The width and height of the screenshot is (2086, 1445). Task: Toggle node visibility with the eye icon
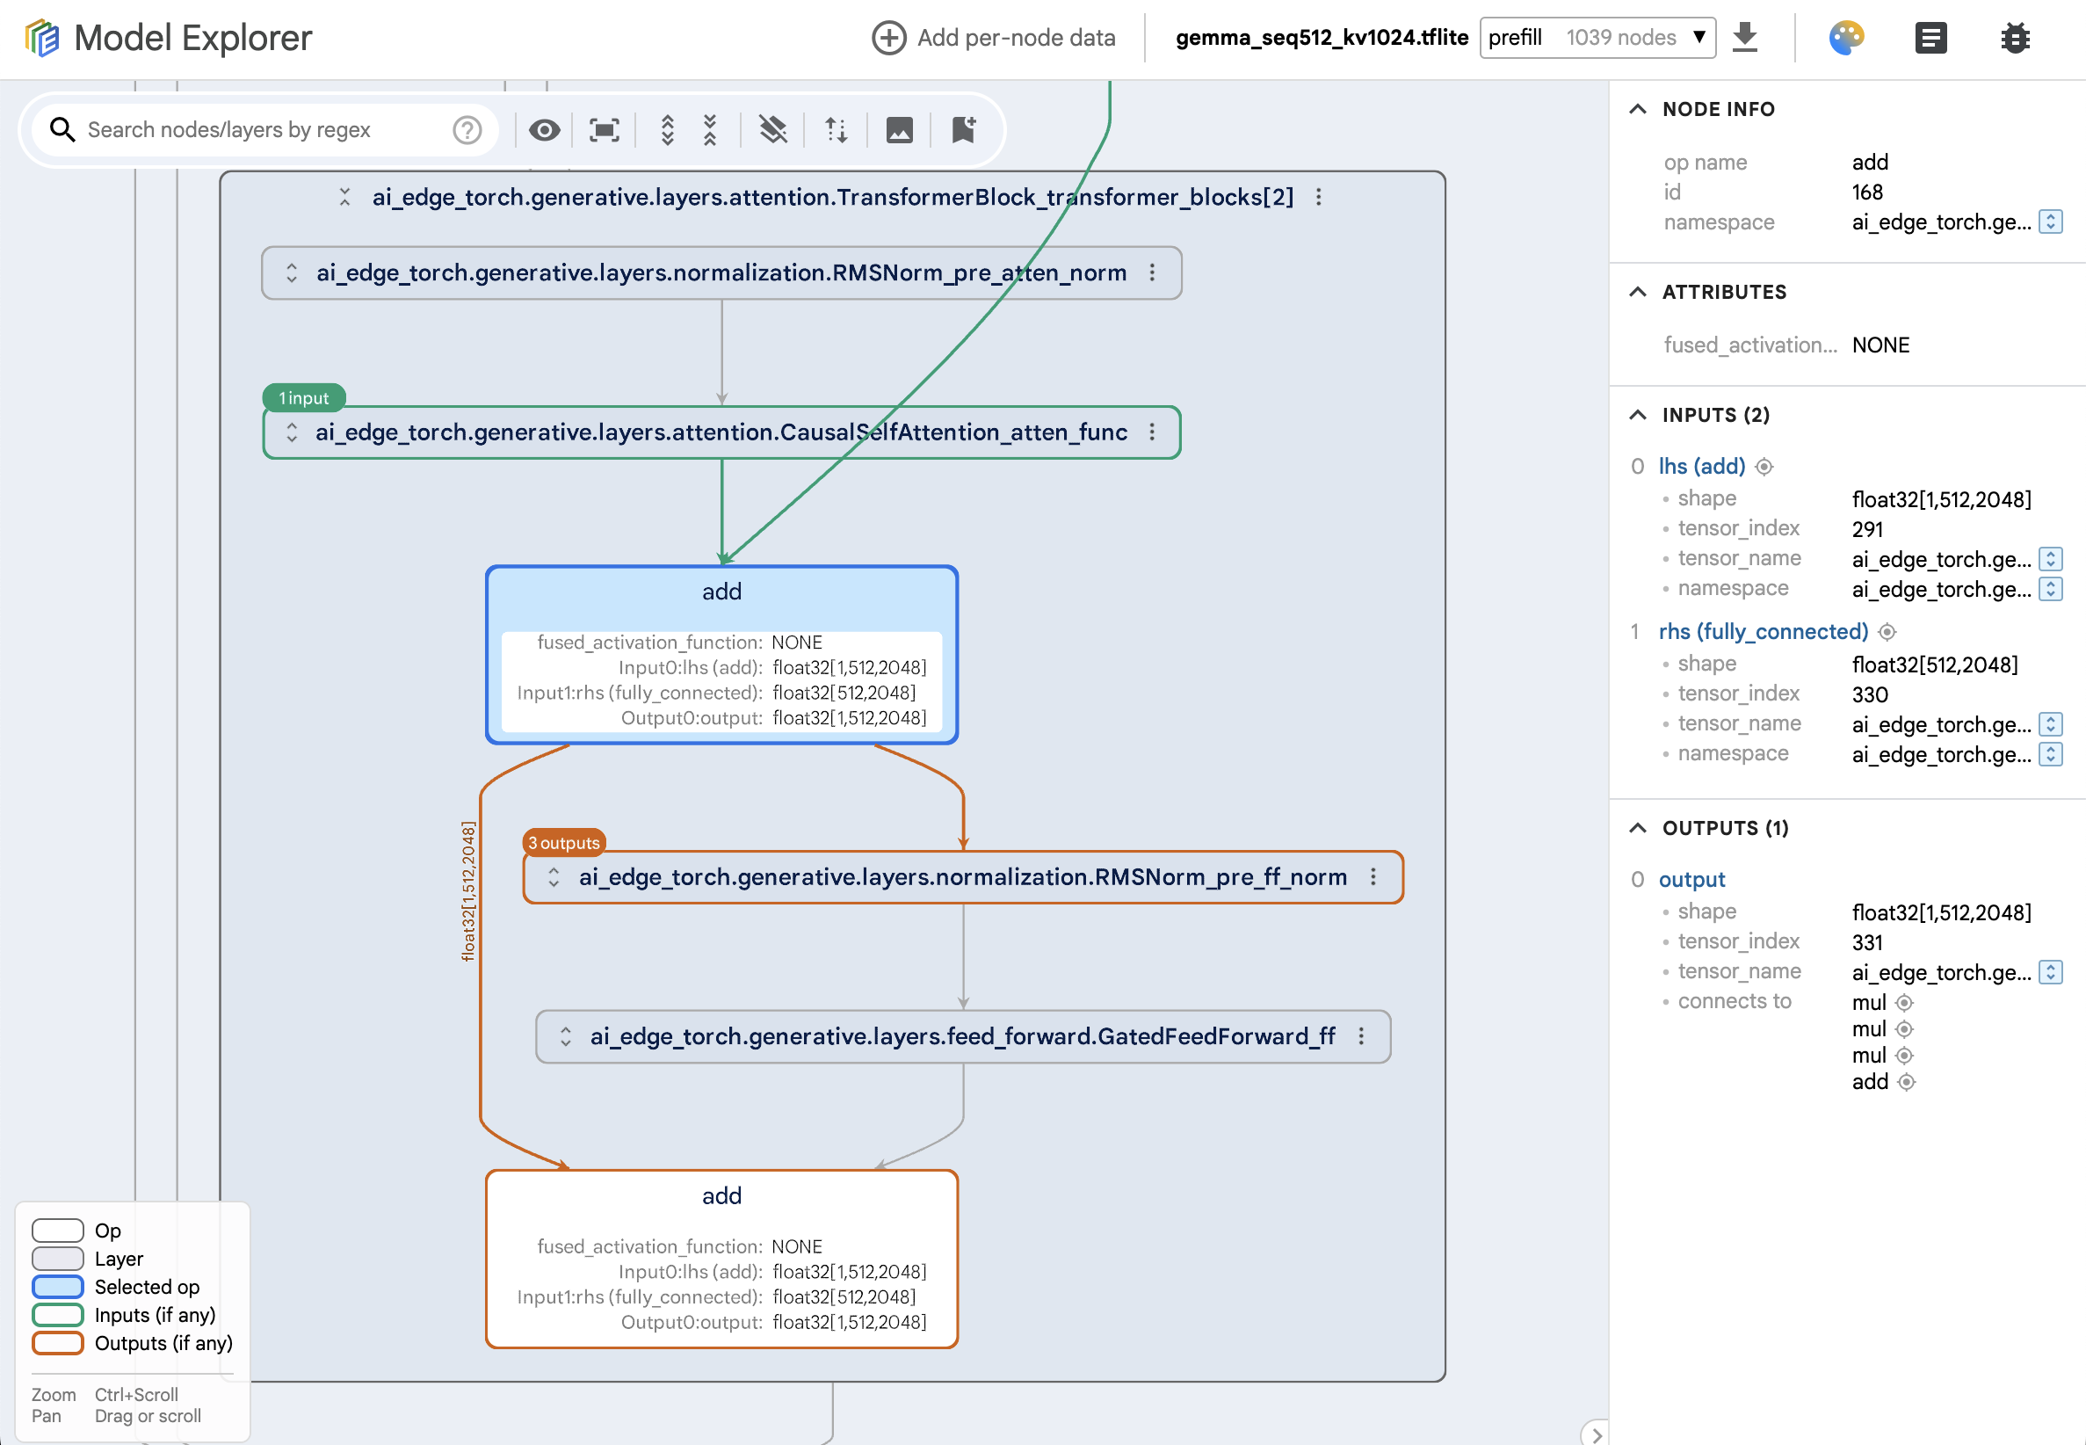point(544,129)
